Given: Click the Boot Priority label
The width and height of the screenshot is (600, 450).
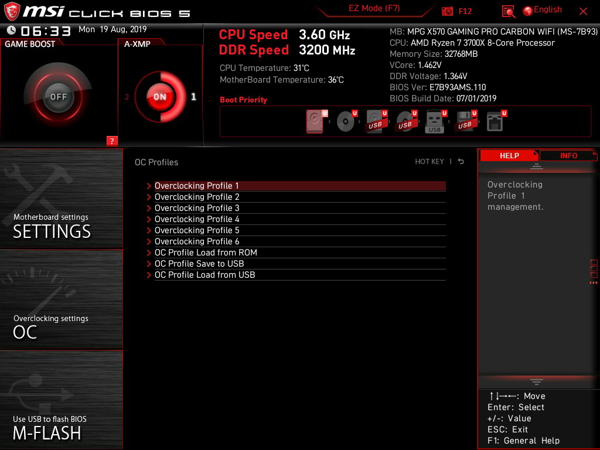Looking at the screenshot, I should click(243, 100).
